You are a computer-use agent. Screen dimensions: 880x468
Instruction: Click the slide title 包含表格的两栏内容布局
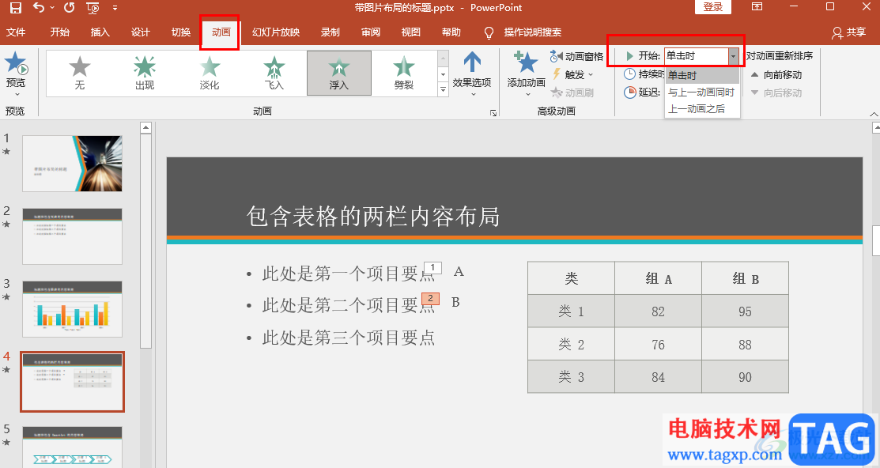[373, 216]
